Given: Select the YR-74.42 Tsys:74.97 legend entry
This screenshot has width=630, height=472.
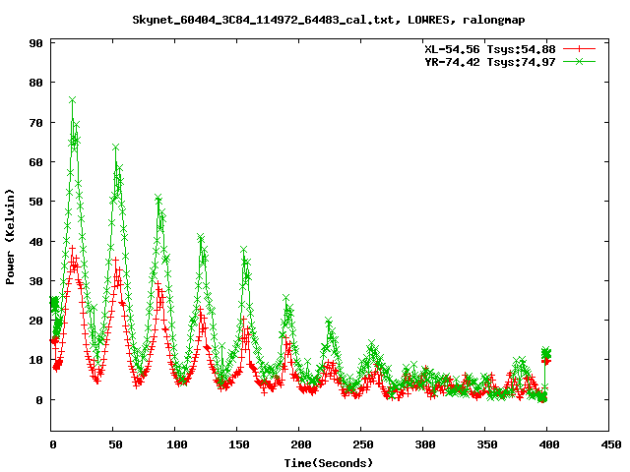Looking at the screenshot, I should click(490, 62).
